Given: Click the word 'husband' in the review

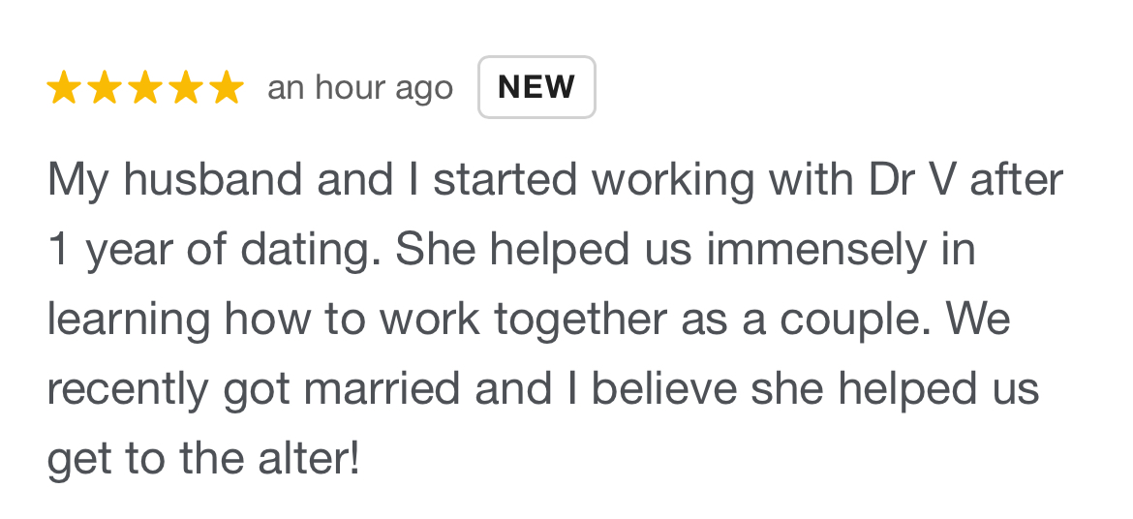Looking at the screenshot, I should click(x=212, y=179).
